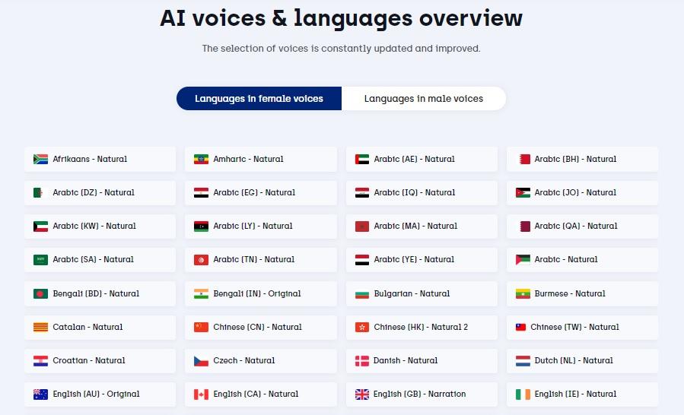The image size is (684, 415).
Task: Select Afrikaans - Natural voice label
Action: tap(90, 159)
